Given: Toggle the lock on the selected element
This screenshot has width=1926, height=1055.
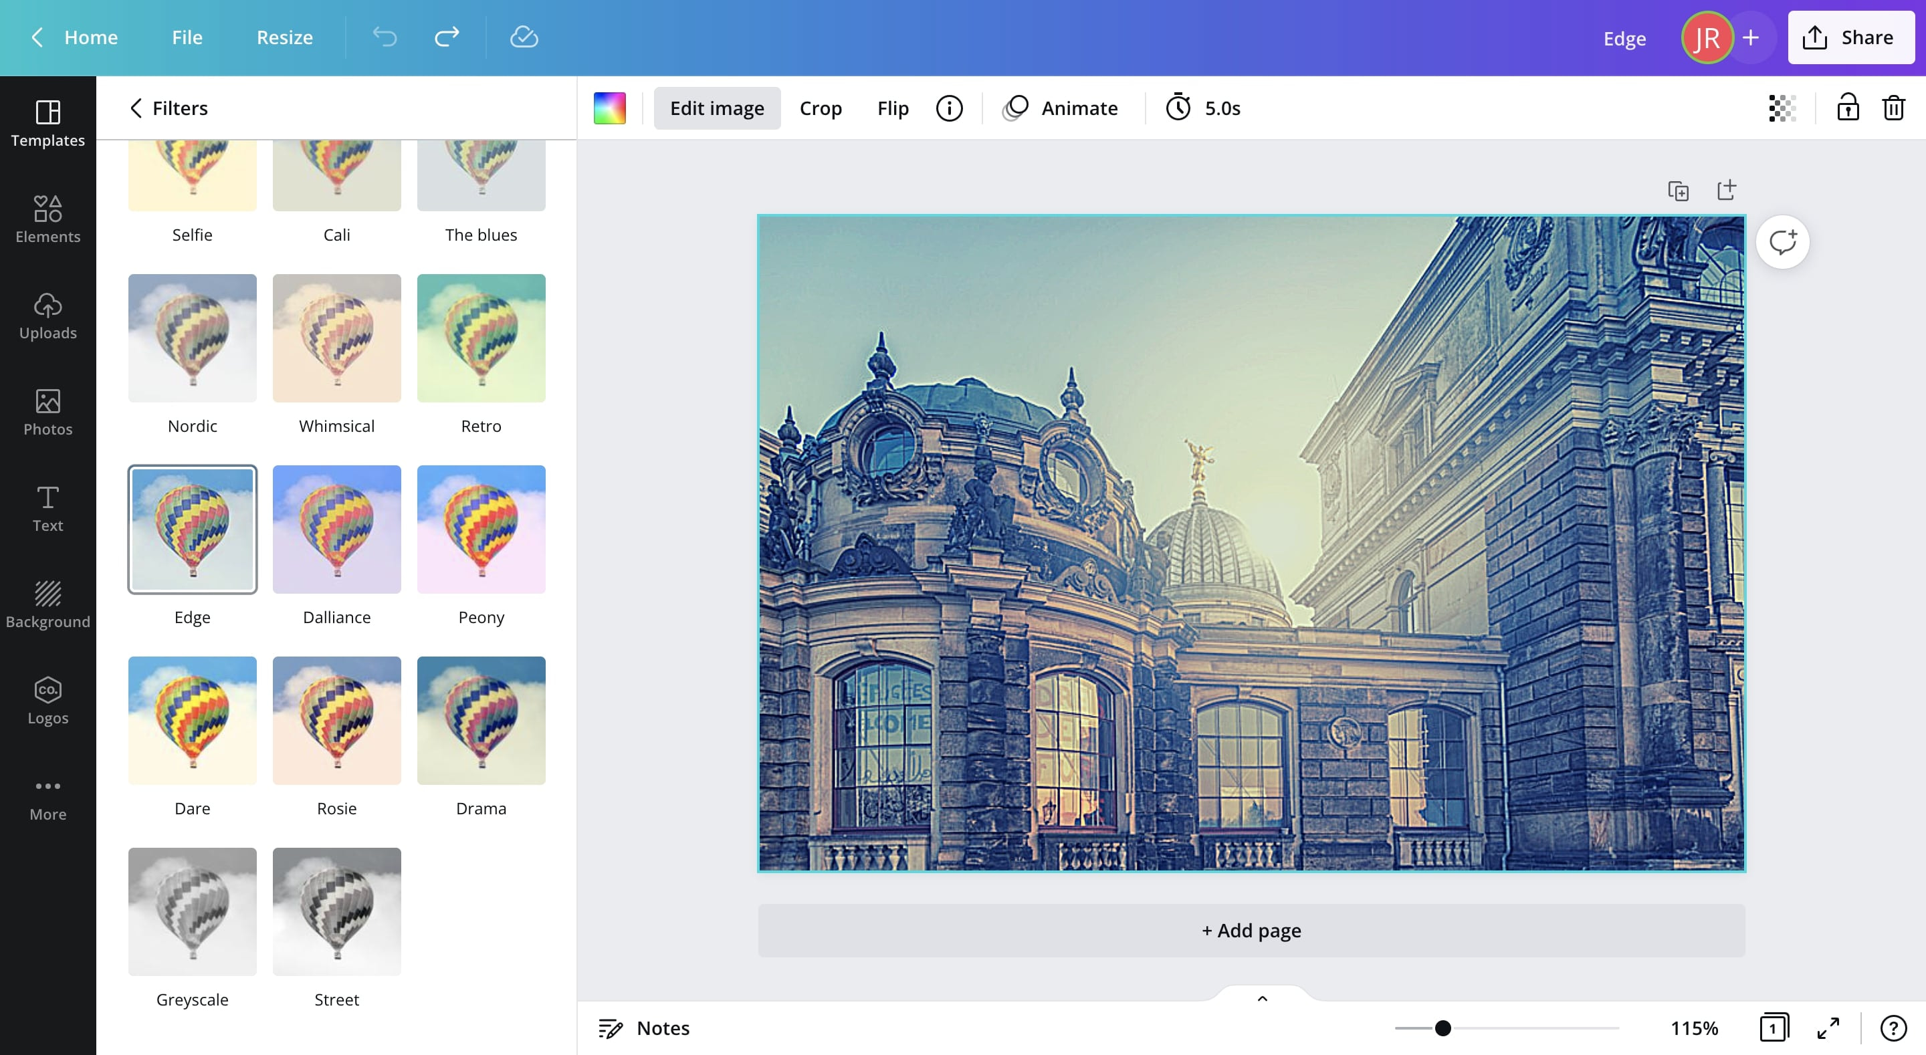Looking at the screenshot, I should pos(1848,108).
